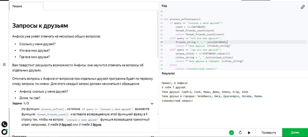This screenshot has width=308, height=137.
Task: Click the 'Результат' panel title
Action: tap(168, 74)
